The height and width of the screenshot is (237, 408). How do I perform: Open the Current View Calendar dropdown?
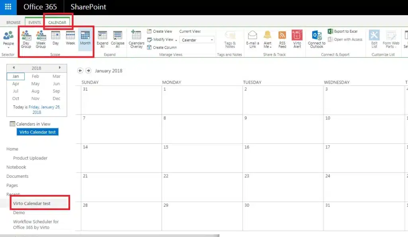coord(196,40)
